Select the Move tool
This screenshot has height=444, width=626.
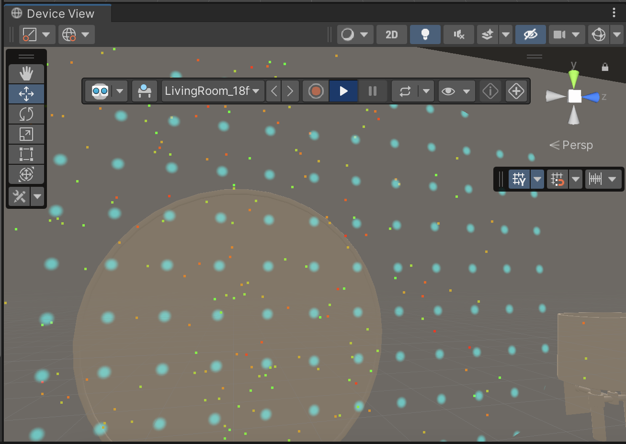click(26, 94)
